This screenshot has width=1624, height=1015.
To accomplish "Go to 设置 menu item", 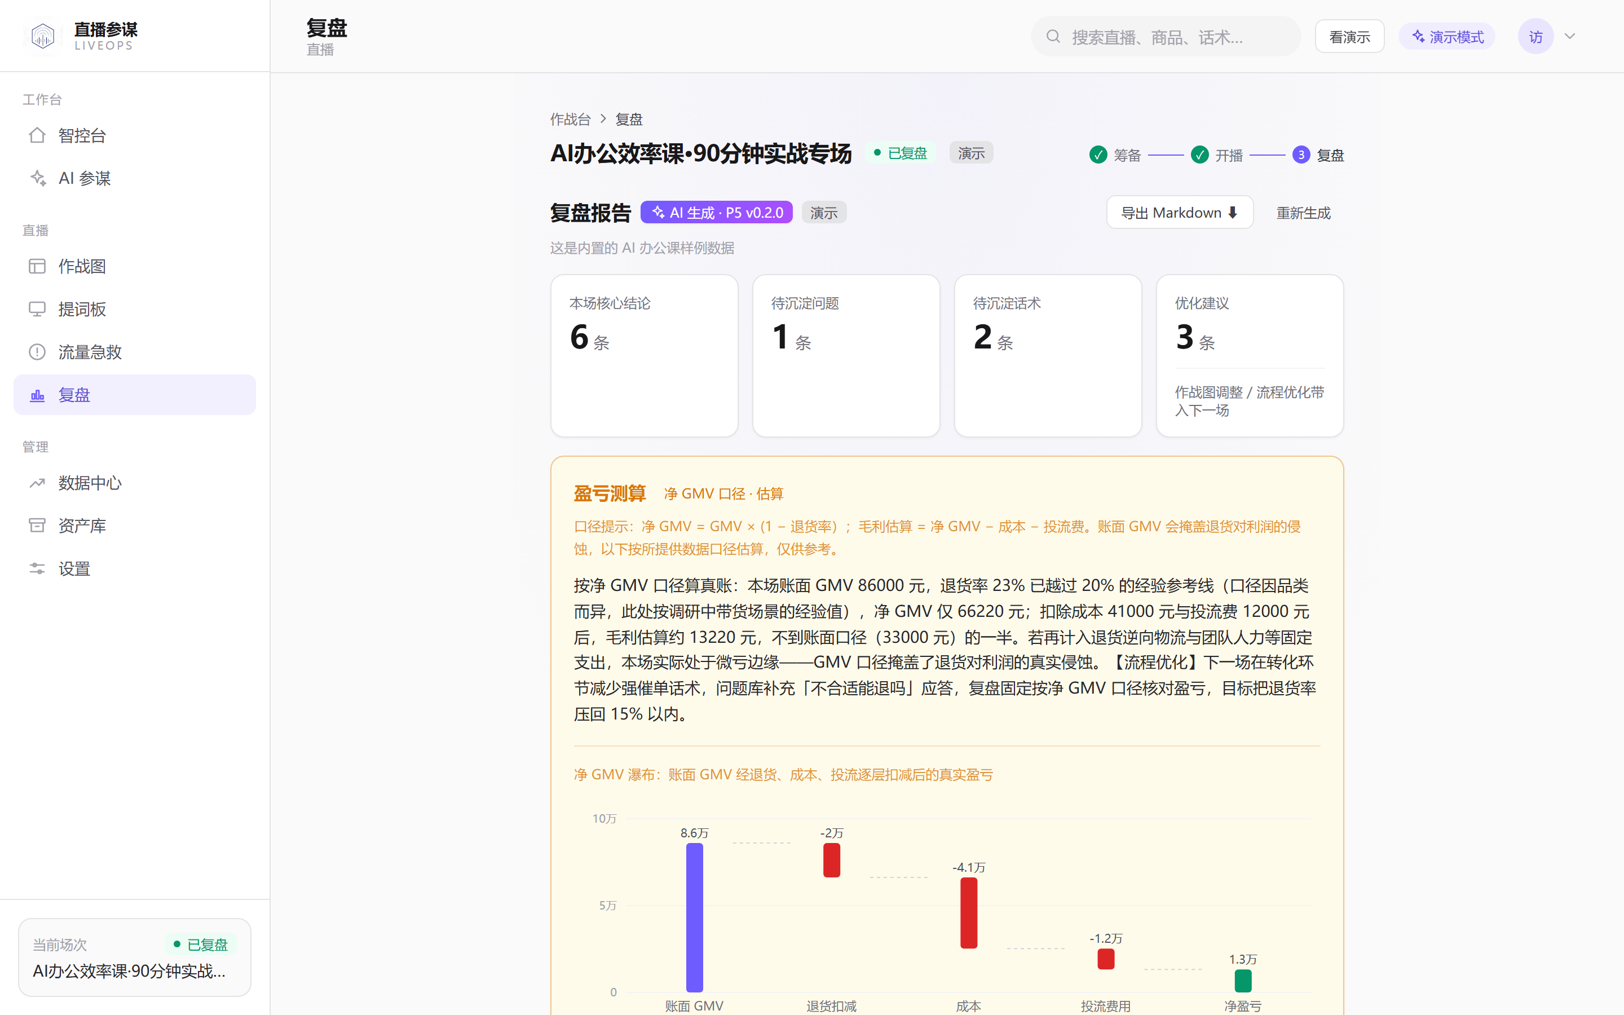I will (x=135, y=570).
